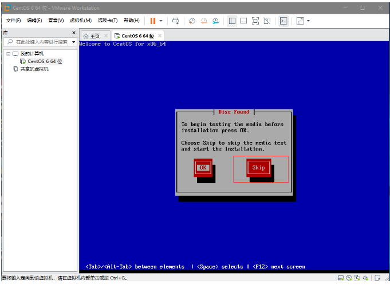Select CentOS 6 64 位 in the library tree
390x292 pixels.
(x=44, y=61)
